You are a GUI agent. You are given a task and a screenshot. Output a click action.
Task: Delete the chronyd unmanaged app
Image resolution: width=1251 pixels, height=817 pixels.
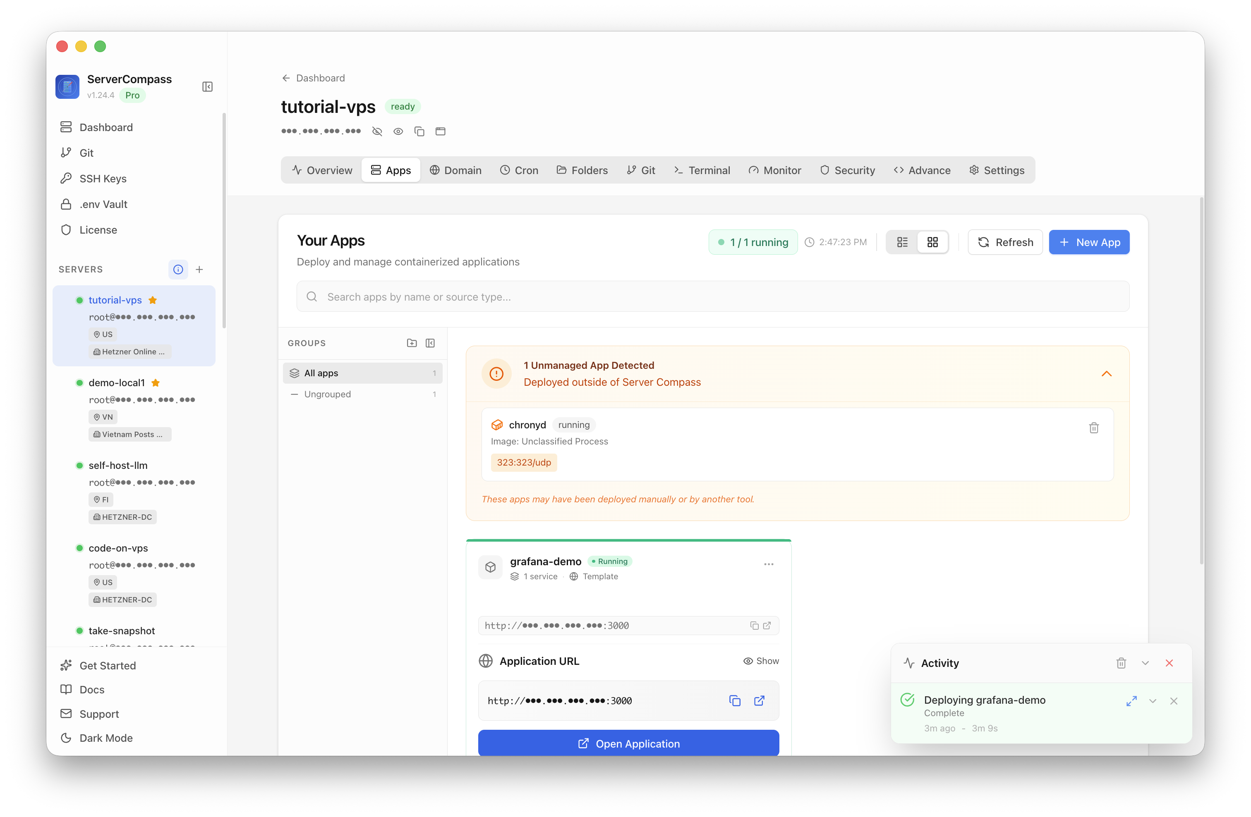(1094, 428)
